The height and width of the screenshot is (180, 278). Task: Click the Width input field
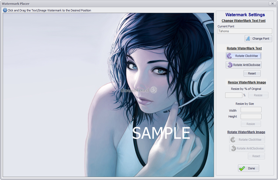(251, 110)
